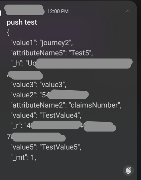
Task: Tap the "value3": "value3" line
Action: coord(38,85)
